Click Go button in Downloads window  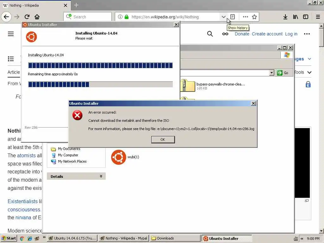point(283,73)
